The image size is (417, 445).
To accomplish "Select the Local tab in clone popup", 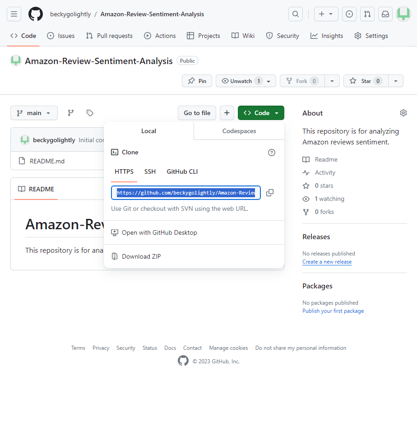I will [149, 131].
